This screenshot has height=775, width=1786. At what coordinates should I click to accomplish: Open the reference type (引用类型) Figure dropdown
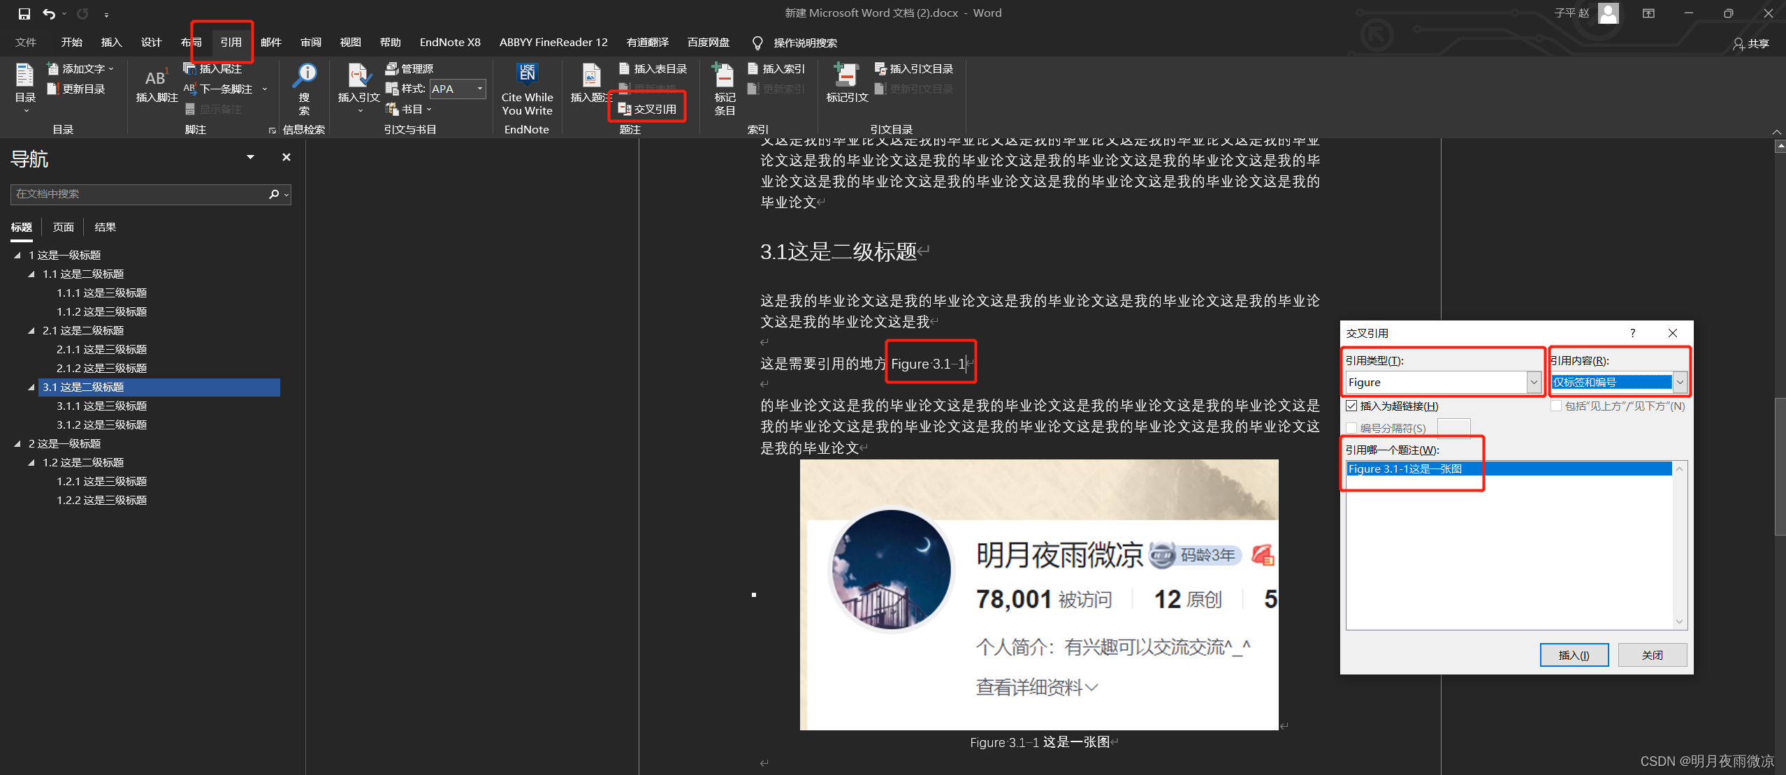pos(1534,382)
